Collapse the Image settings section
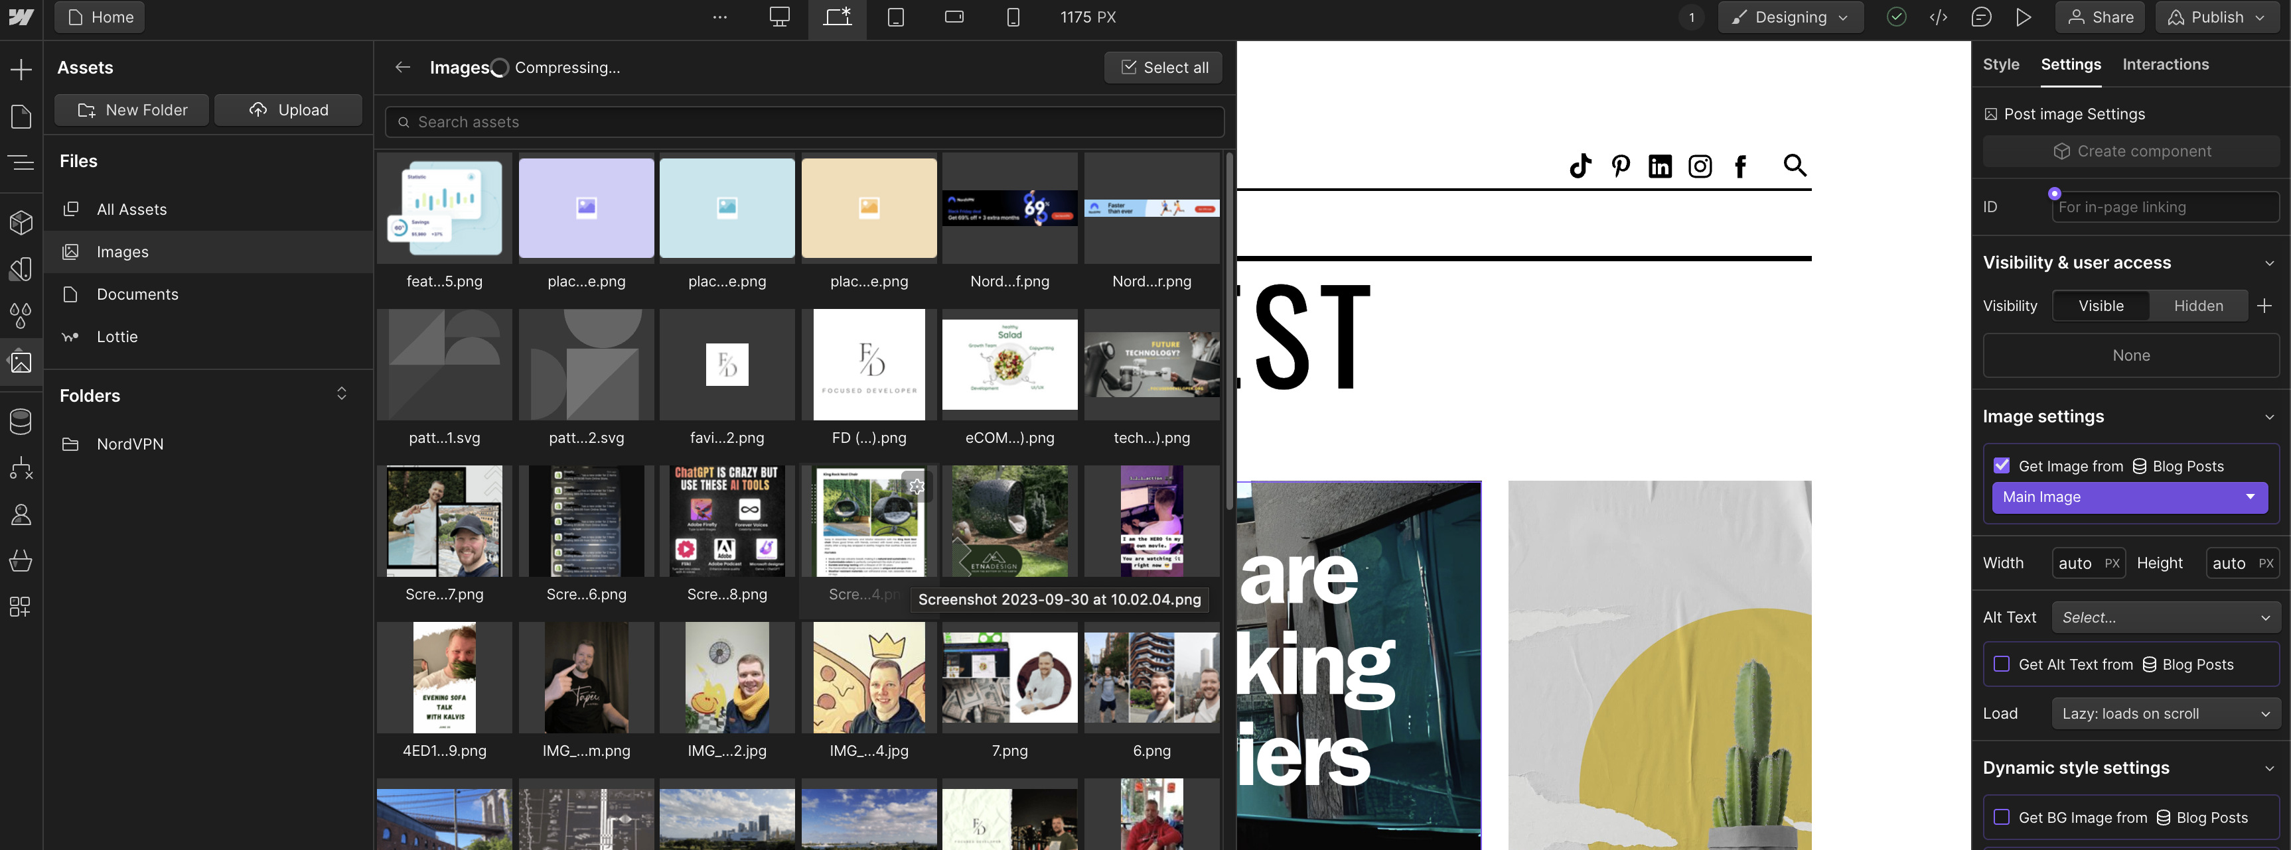This screenshot has height=850, width=2291. click(x=2268, y=416)
